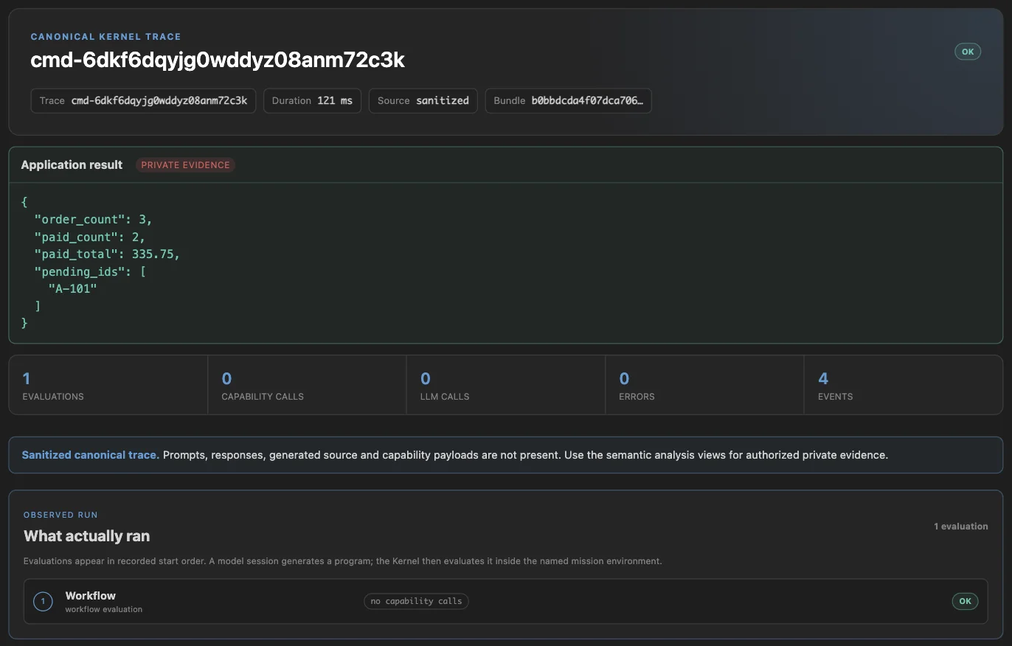Click the "CANONICAL KERNEL TRACE" label
This screenshot has height=646, width=1012.
tap(105, 37)
